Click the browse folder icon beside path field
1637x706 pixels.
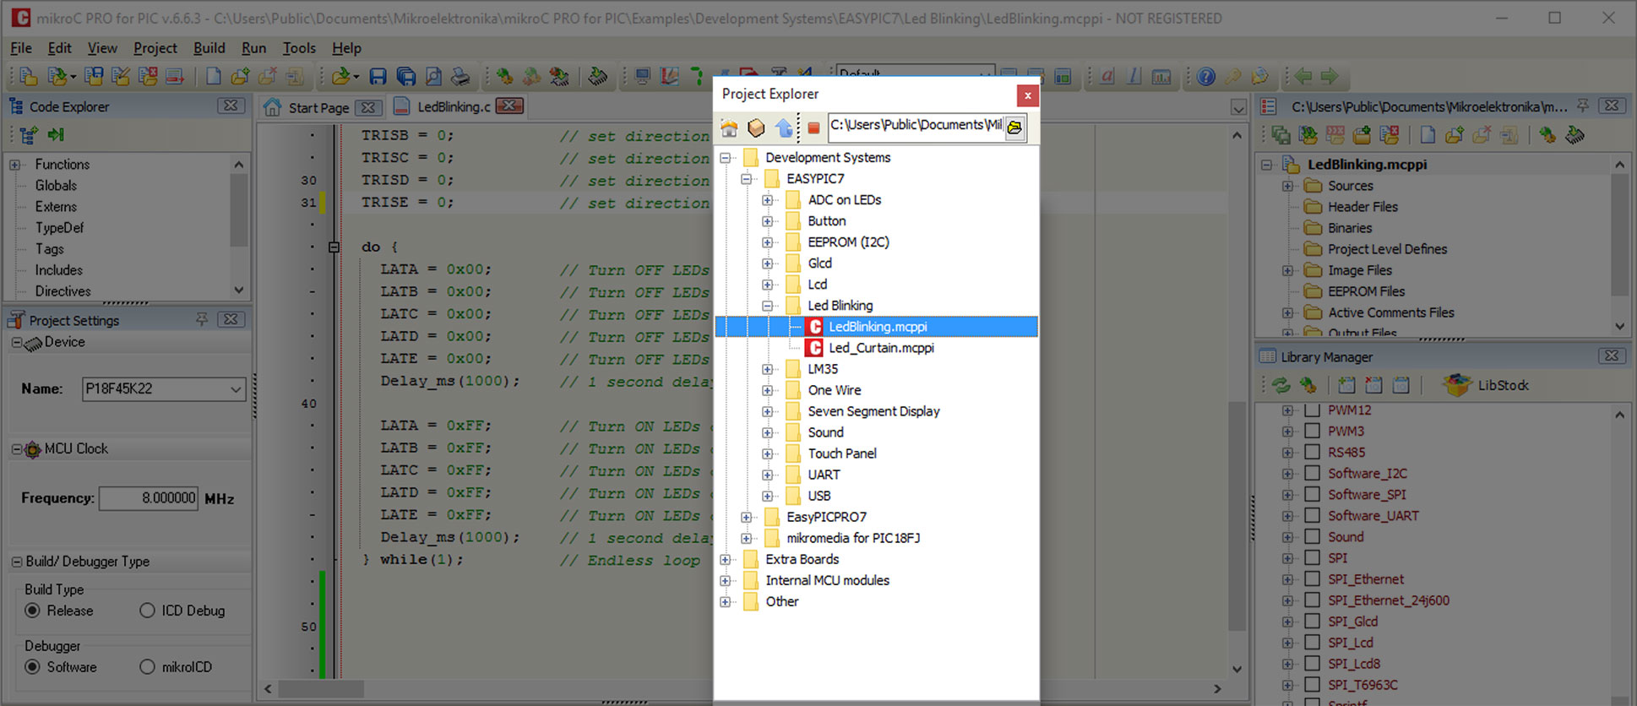click(1014, 128)
